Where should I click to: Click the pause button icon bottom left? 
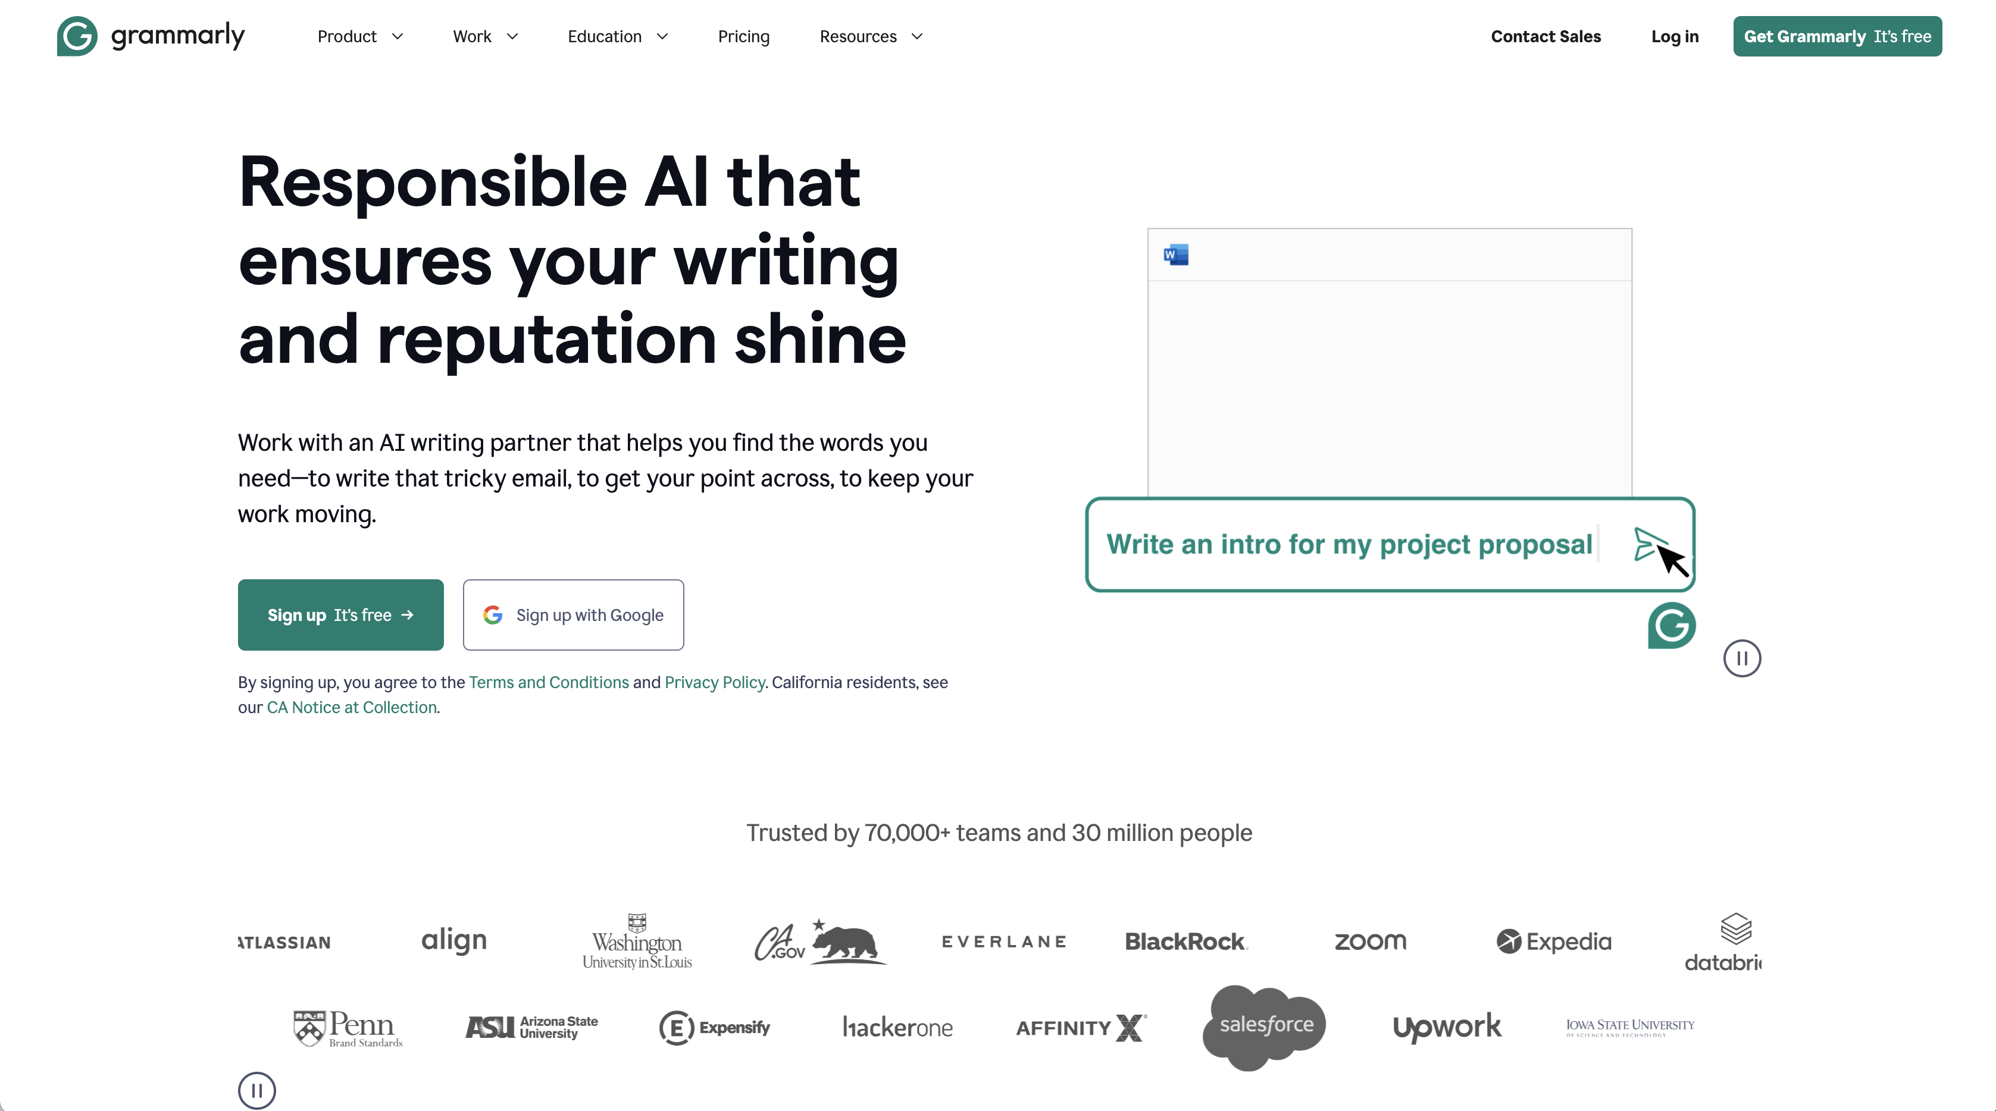(257, 1090)
